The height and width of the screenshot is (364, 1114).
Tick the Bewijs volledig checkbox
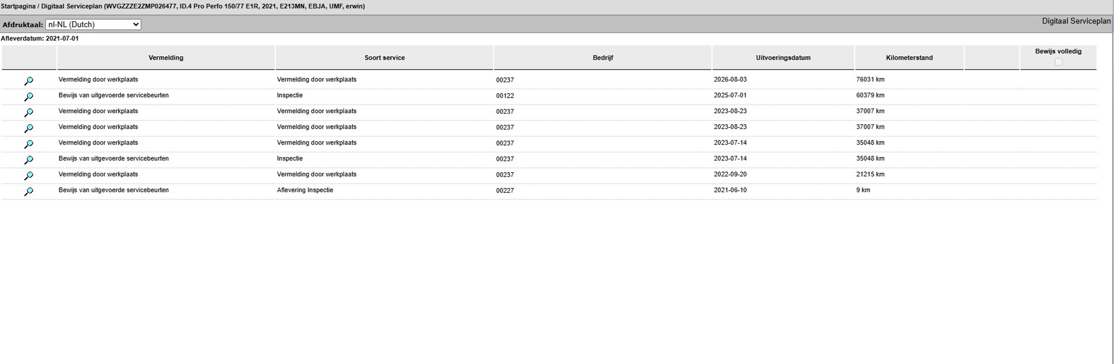point(1058,62)
